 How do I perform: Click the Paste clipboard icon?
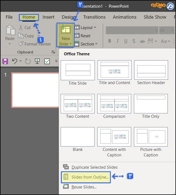(10, 30)
